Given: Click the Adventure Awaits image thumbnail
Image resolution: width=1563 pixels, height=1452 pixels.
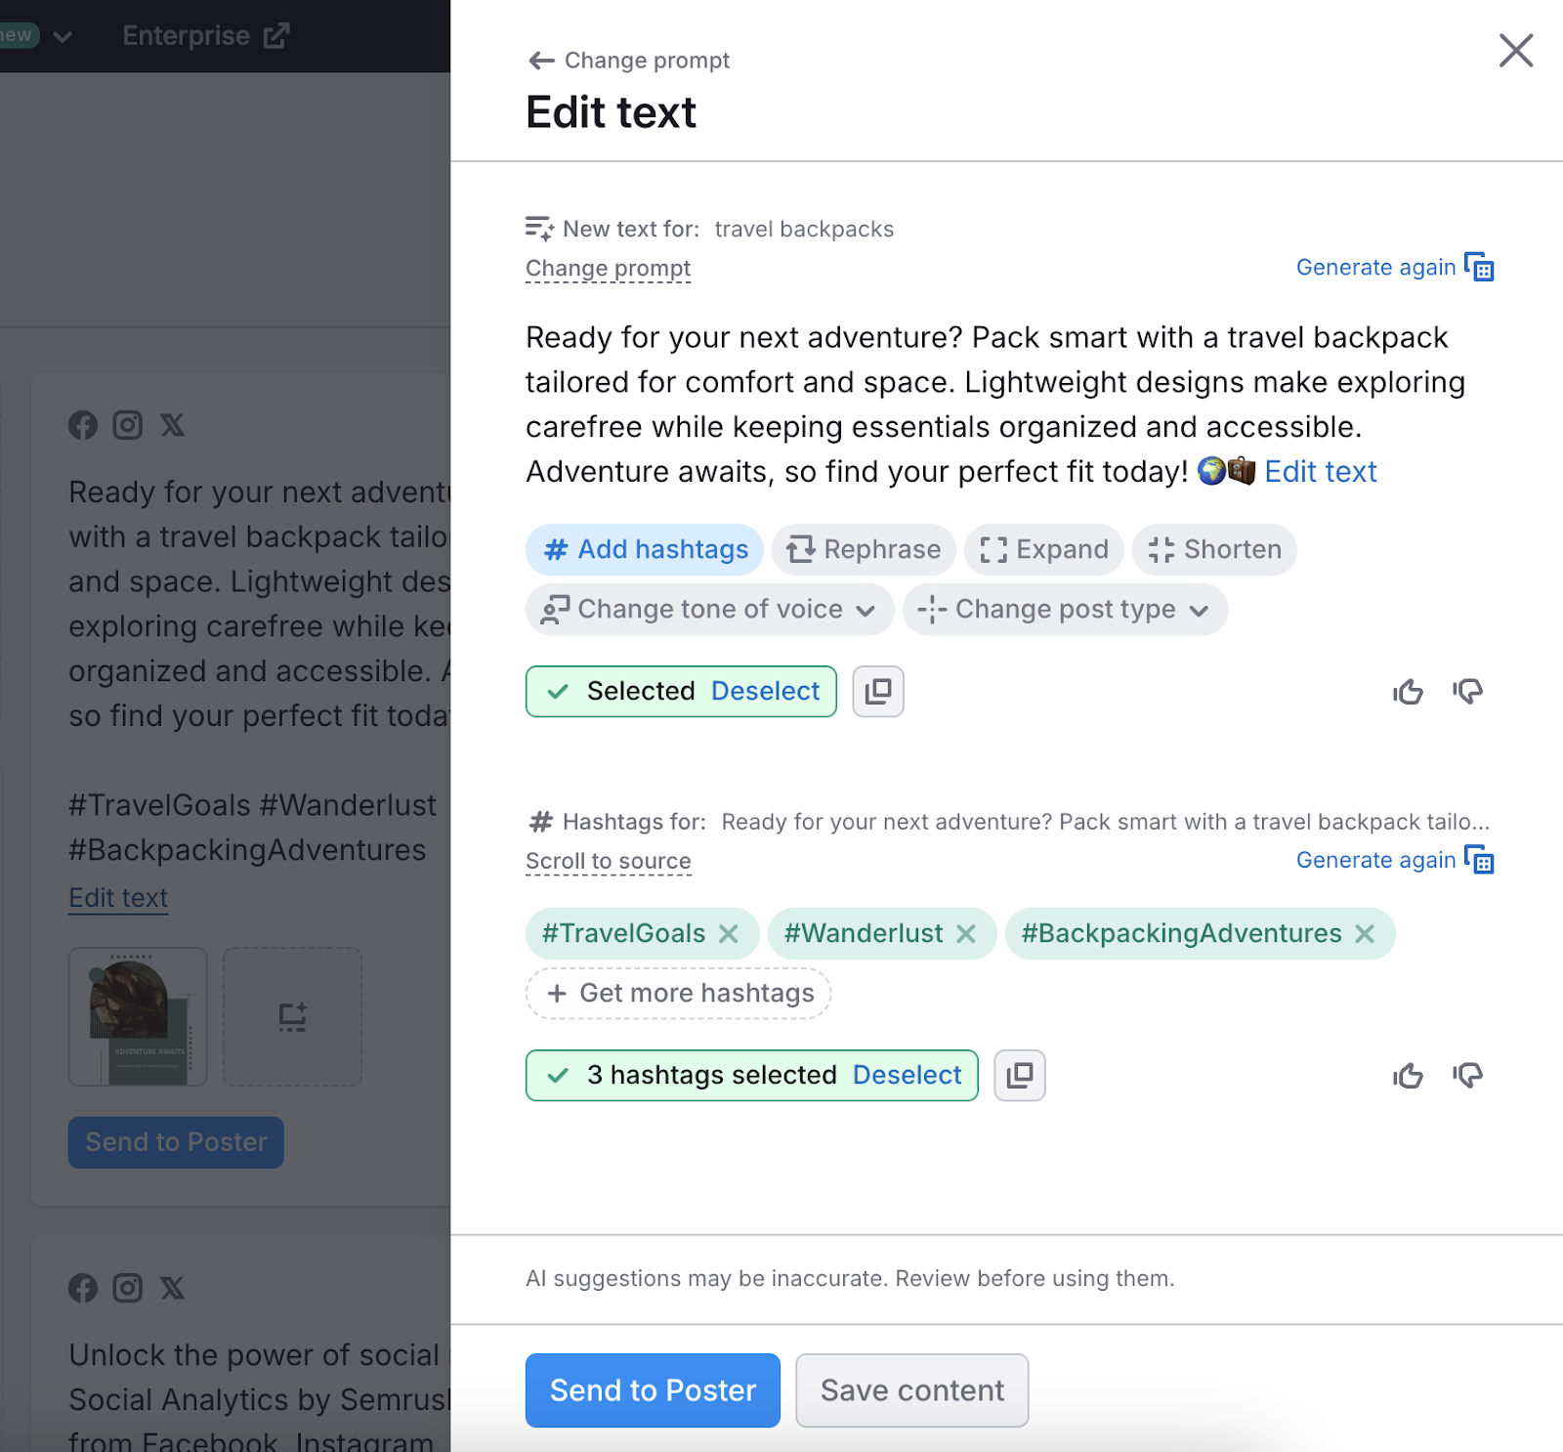Looking at the screenshot, I should click(x=137, y=1016).
